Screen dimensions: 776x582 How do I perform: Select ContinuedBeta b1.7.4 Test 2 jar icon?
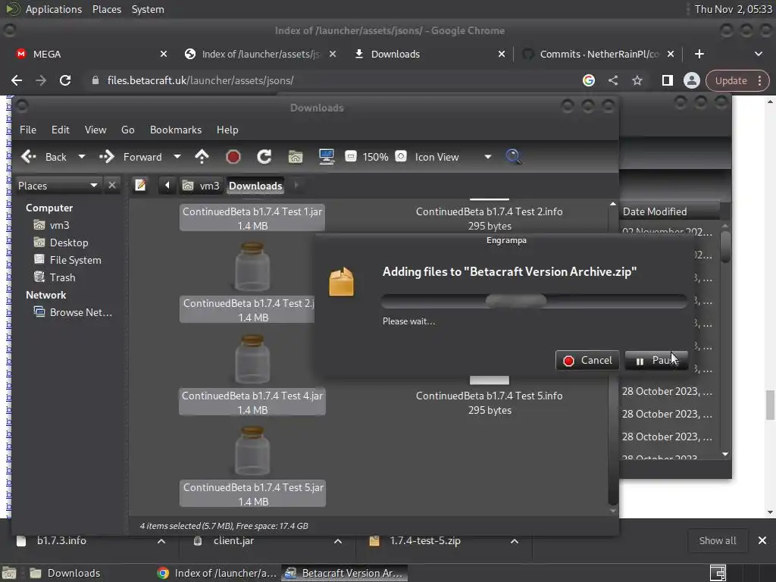click(252, 267)
